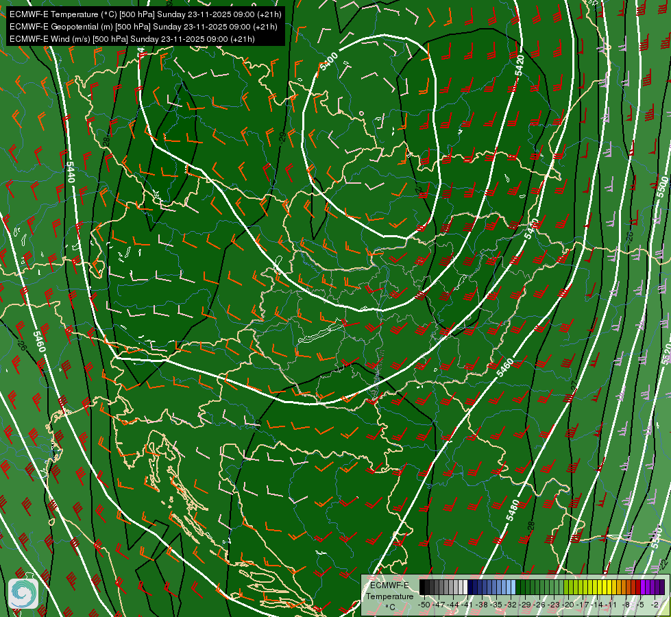This screenshot has height=617, width=671.
Task: Click the 5480 geopotential contour label
Action: click(x=513, y=510)
